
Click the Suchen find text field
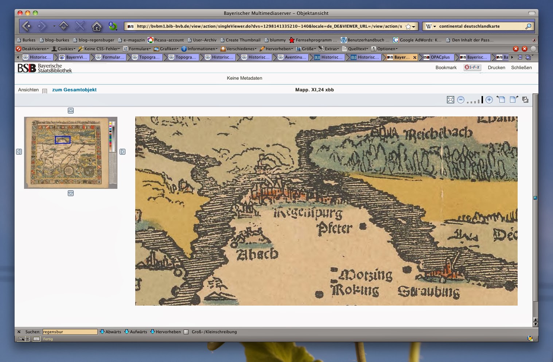point(70,332)
